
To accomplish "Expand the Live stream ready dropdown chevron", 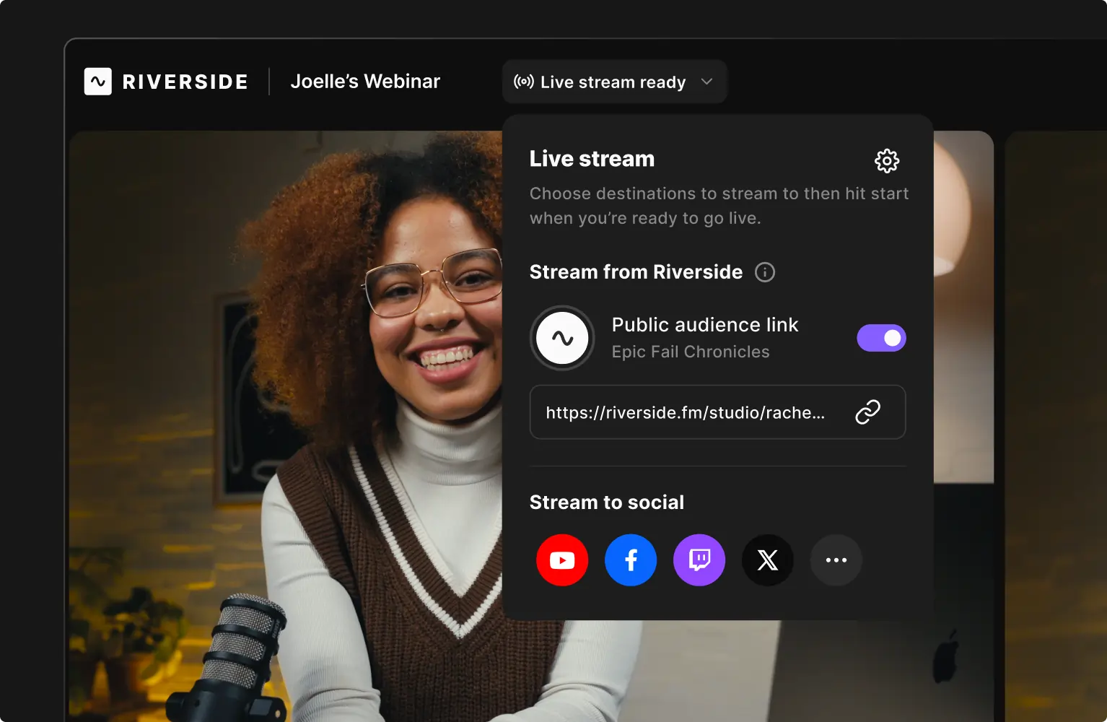I will 707,82.
